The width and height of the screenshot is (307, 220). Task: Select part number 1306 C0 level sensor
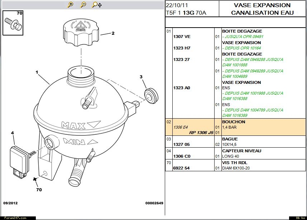[x=182, y=156]
